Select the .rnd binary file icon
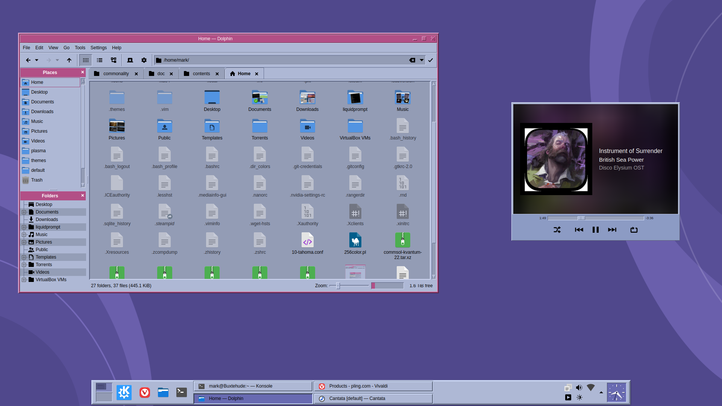The height and width of the screenshot is (406, 722). click(x=403, y=183)
